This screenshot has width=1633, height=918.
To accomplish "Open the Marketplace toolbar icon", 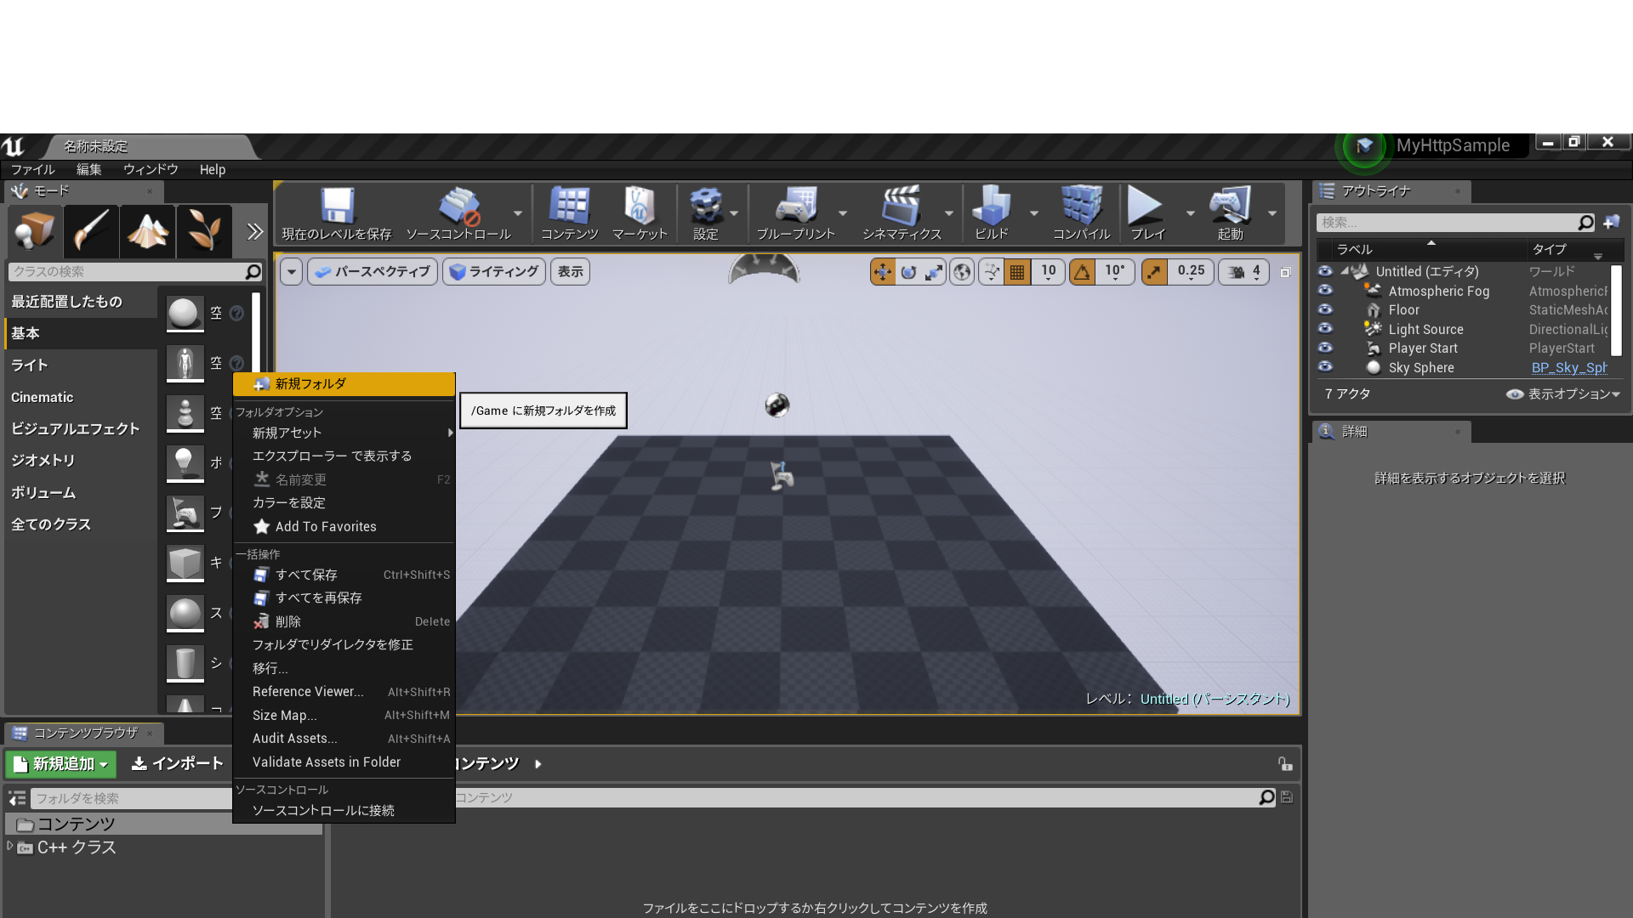I will tap(639, 207).
